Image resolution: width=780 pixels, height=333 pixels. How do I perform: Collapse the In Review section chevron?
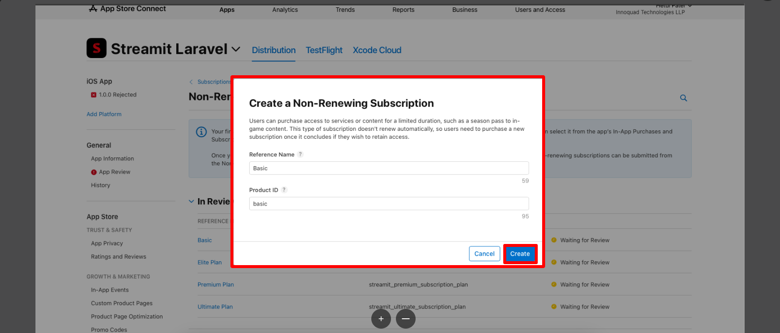pos(192,202)
